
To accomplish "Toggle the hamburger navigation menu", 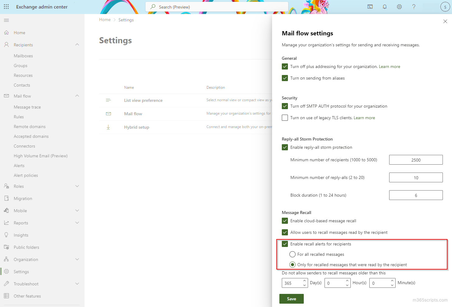I will [x=6, y=20].
